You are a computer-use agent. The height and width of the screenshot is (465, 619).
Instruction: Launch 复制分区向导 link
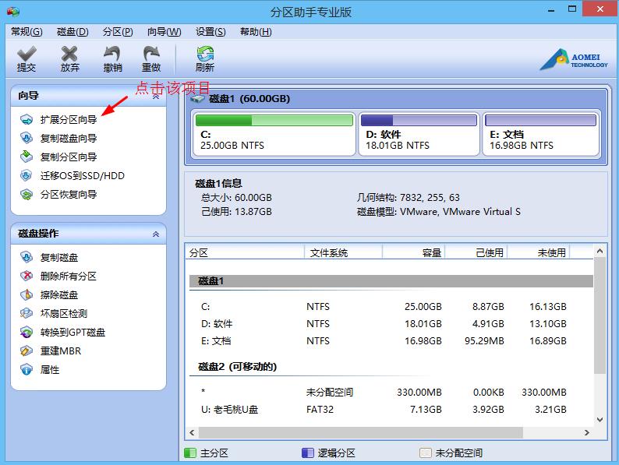point(69,157)
